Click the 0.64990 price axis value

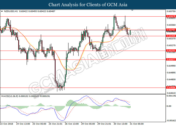(171, 66)
